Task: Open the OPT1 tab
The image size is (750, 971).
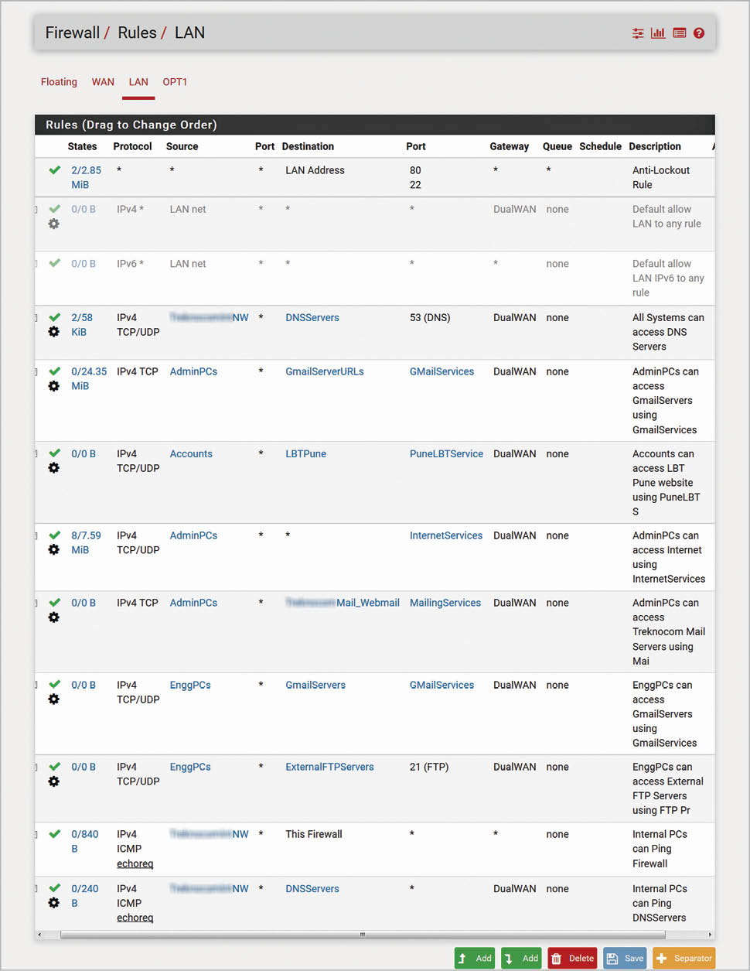Action: click(x=175, y=82)
